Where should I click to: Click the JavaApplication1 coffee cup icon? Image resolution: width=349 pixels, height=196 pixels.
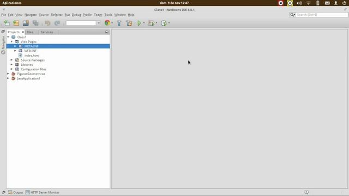click(13, 78)
